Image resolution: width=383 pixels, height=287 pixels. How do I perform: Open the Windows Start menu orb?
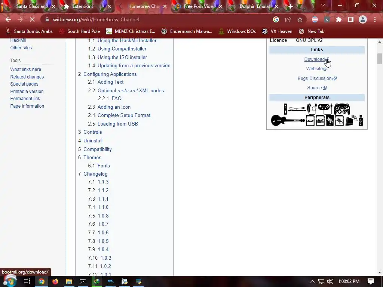tap(10, 281)
